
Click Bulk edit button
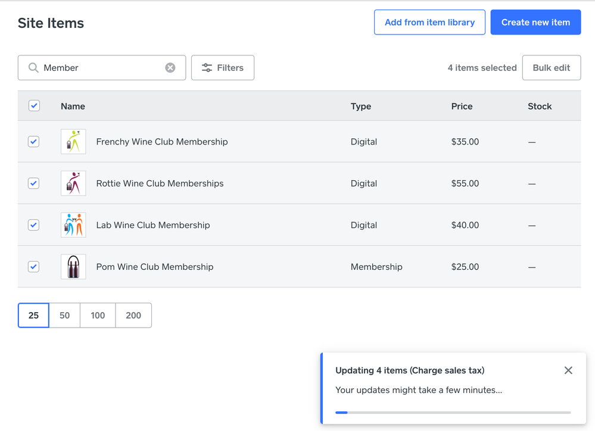click(551, 68)
